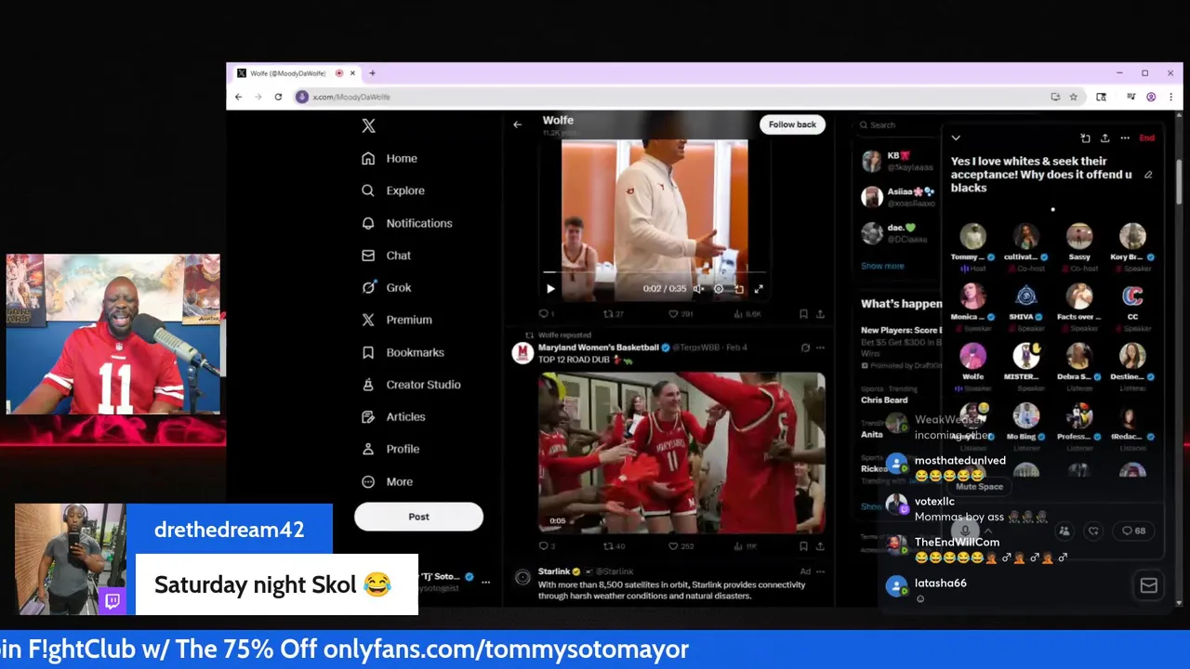Open a new Chrome tab
1190x669 pixels.
(x=372, y=73)
